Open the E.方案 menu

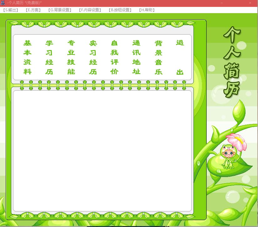click(x=33, y=10)
